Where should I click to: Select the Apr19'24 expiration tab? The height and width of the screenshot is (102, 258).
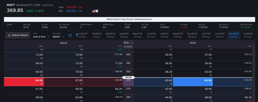(x=124, y=35)
